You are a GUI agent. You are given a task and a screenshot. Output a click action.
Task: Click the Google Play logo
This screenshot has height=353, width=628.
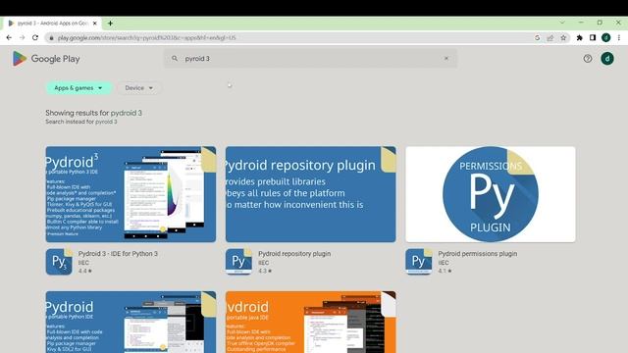coord(46,59)
